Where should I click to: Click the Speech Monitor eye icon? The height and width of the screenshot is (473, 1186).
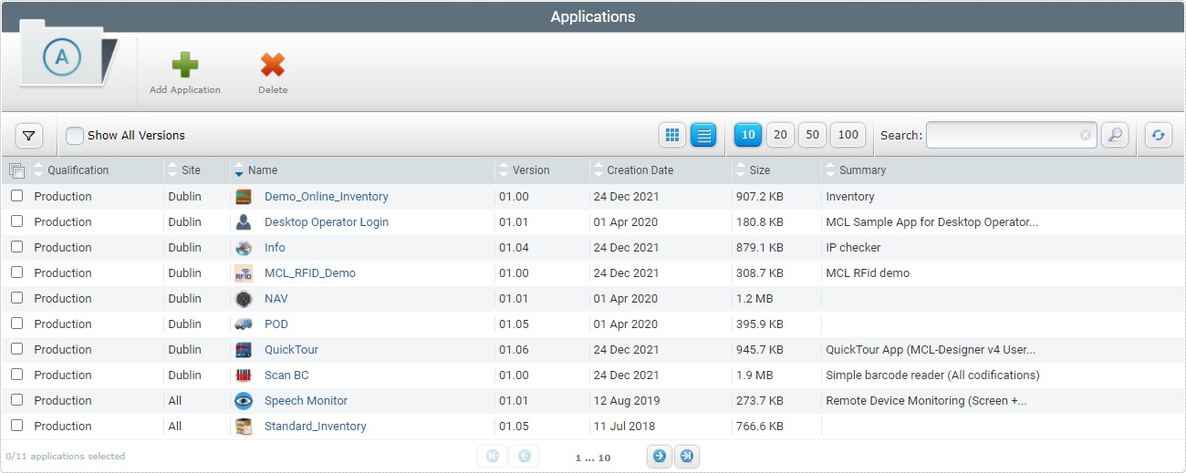pos(244,401)
